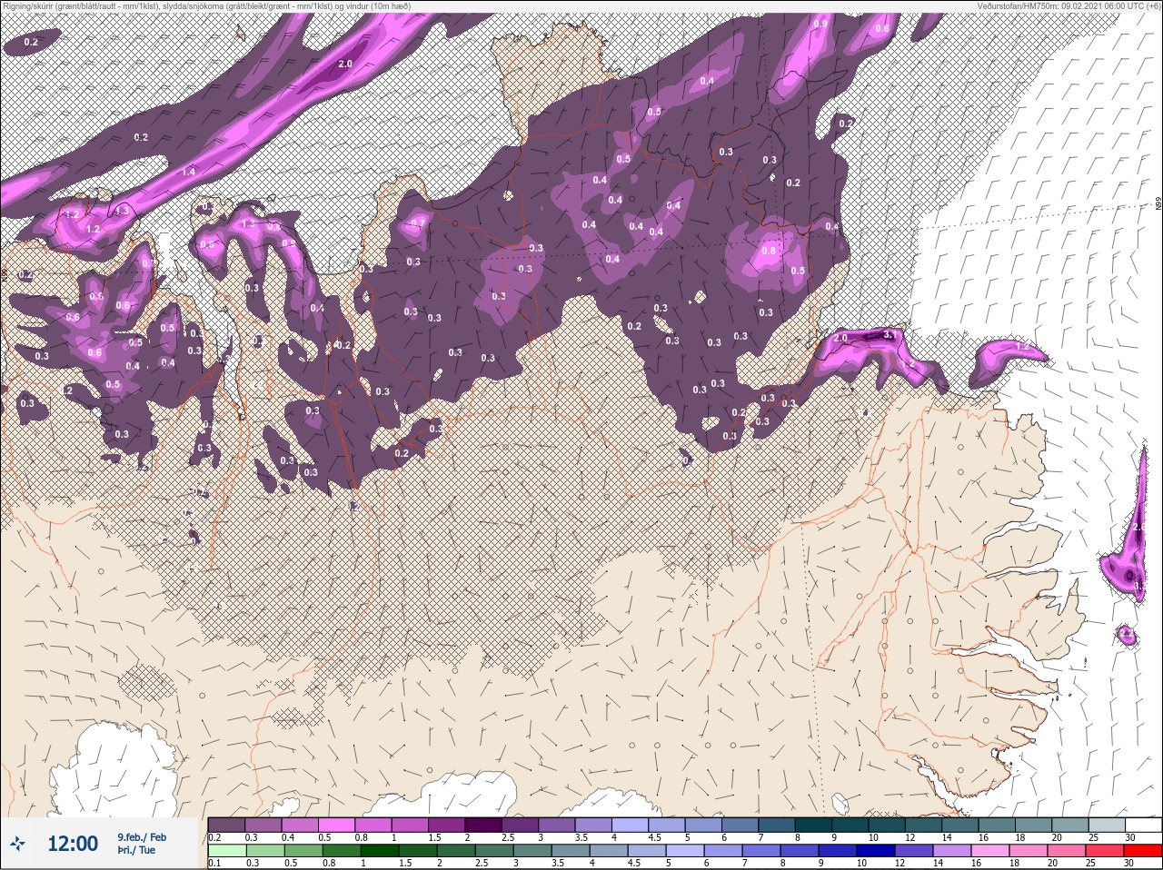Viewport: 1163px width, 870px height.
Task: Click the '20' label under bottom legend row
Action: pos(1052,863)
